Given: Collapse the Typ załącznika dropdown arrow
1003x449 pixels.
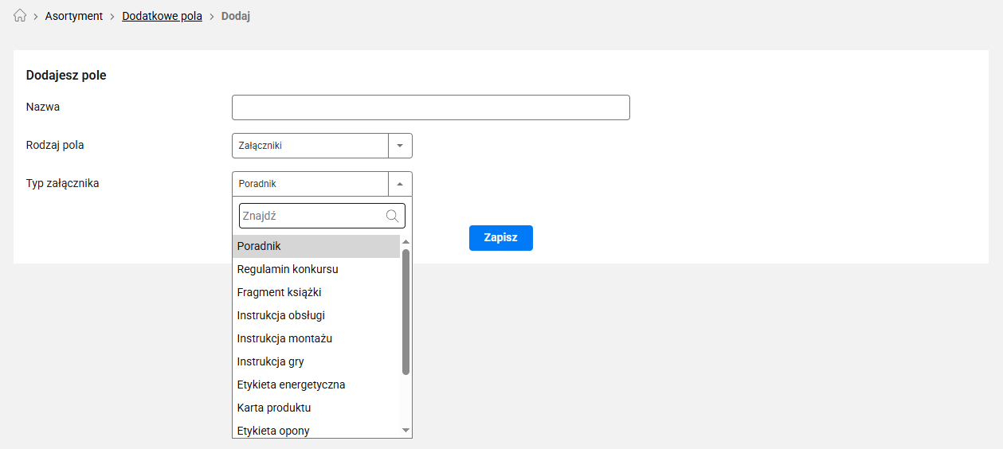Looking at the screenshot, I should (x=400, y=184).
